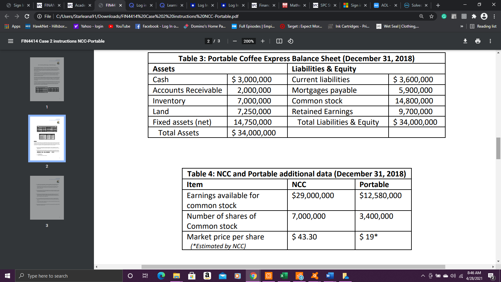Download the PDF file
This screenshot has height=282, width=501.
pyautogui.click(x=465, y=41)
